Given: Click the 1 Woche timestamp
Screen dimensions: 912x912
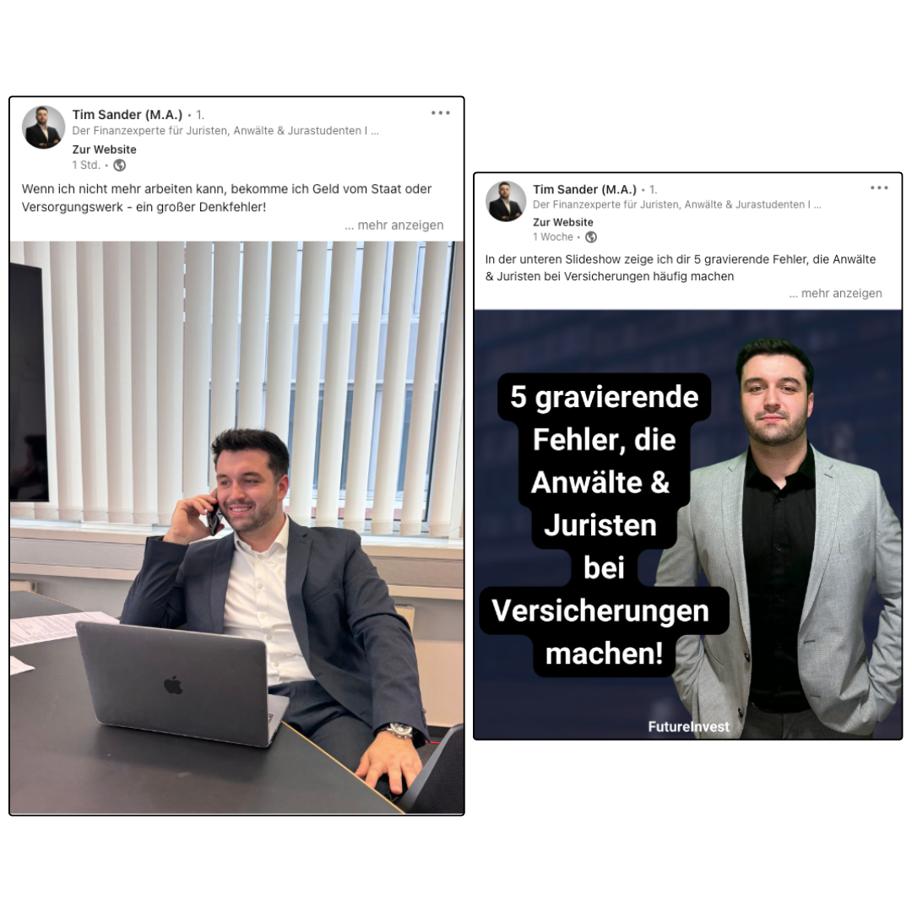Looking at the screenshot, I should click(x=552, y=237).
